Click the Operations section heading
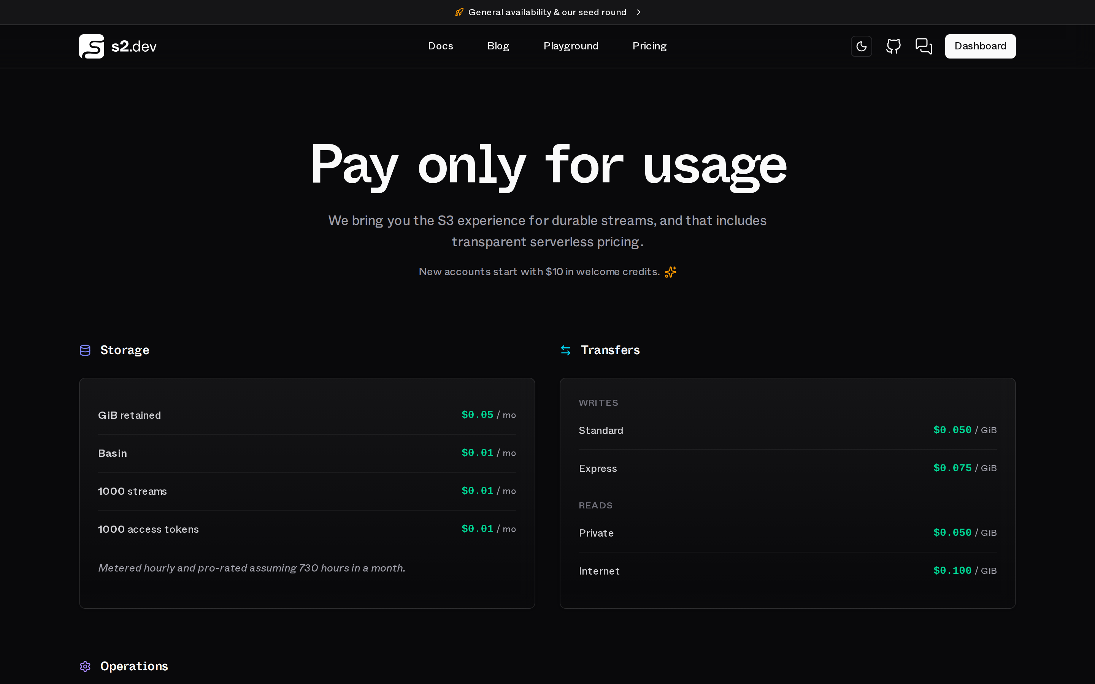 134,667
